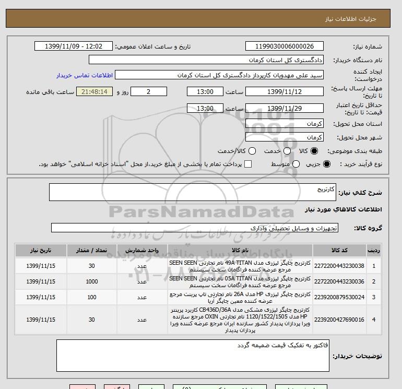402x389 pixels.
Task: Click quantity 30 in row 1
Action: tap(92, 266)
